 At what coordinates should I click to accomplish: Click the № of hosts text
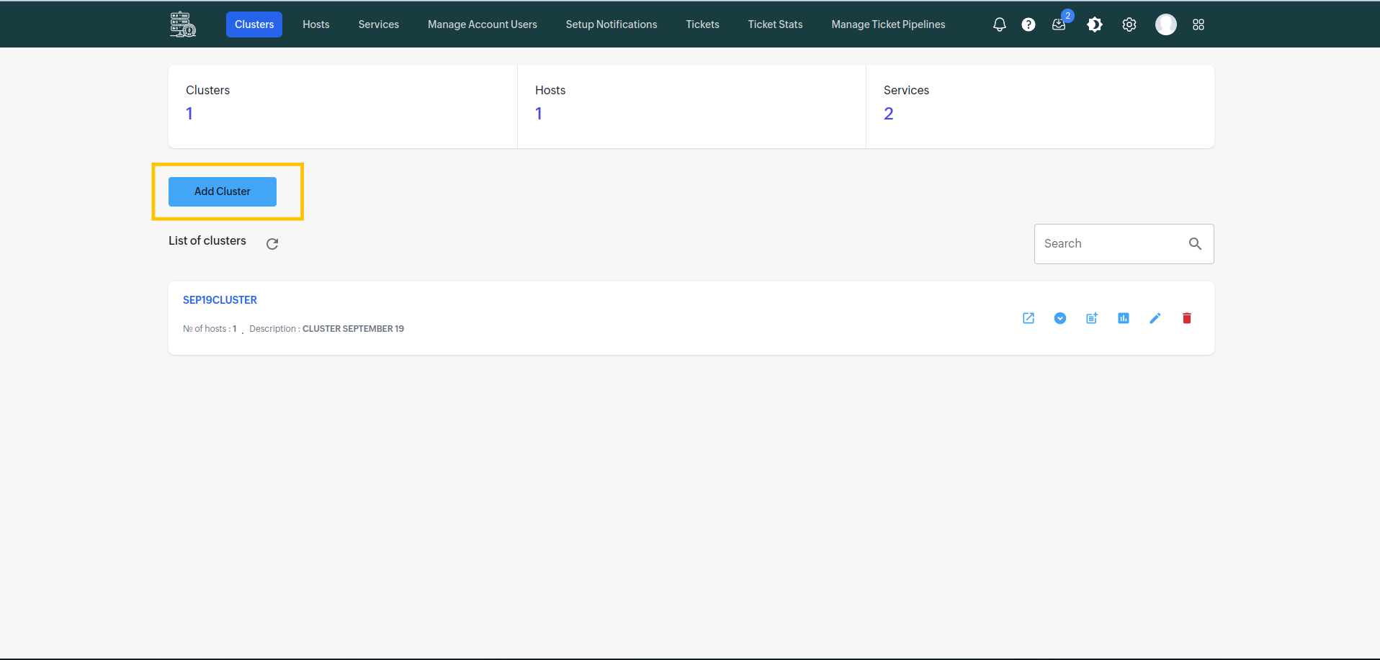(x=210, y=329)
